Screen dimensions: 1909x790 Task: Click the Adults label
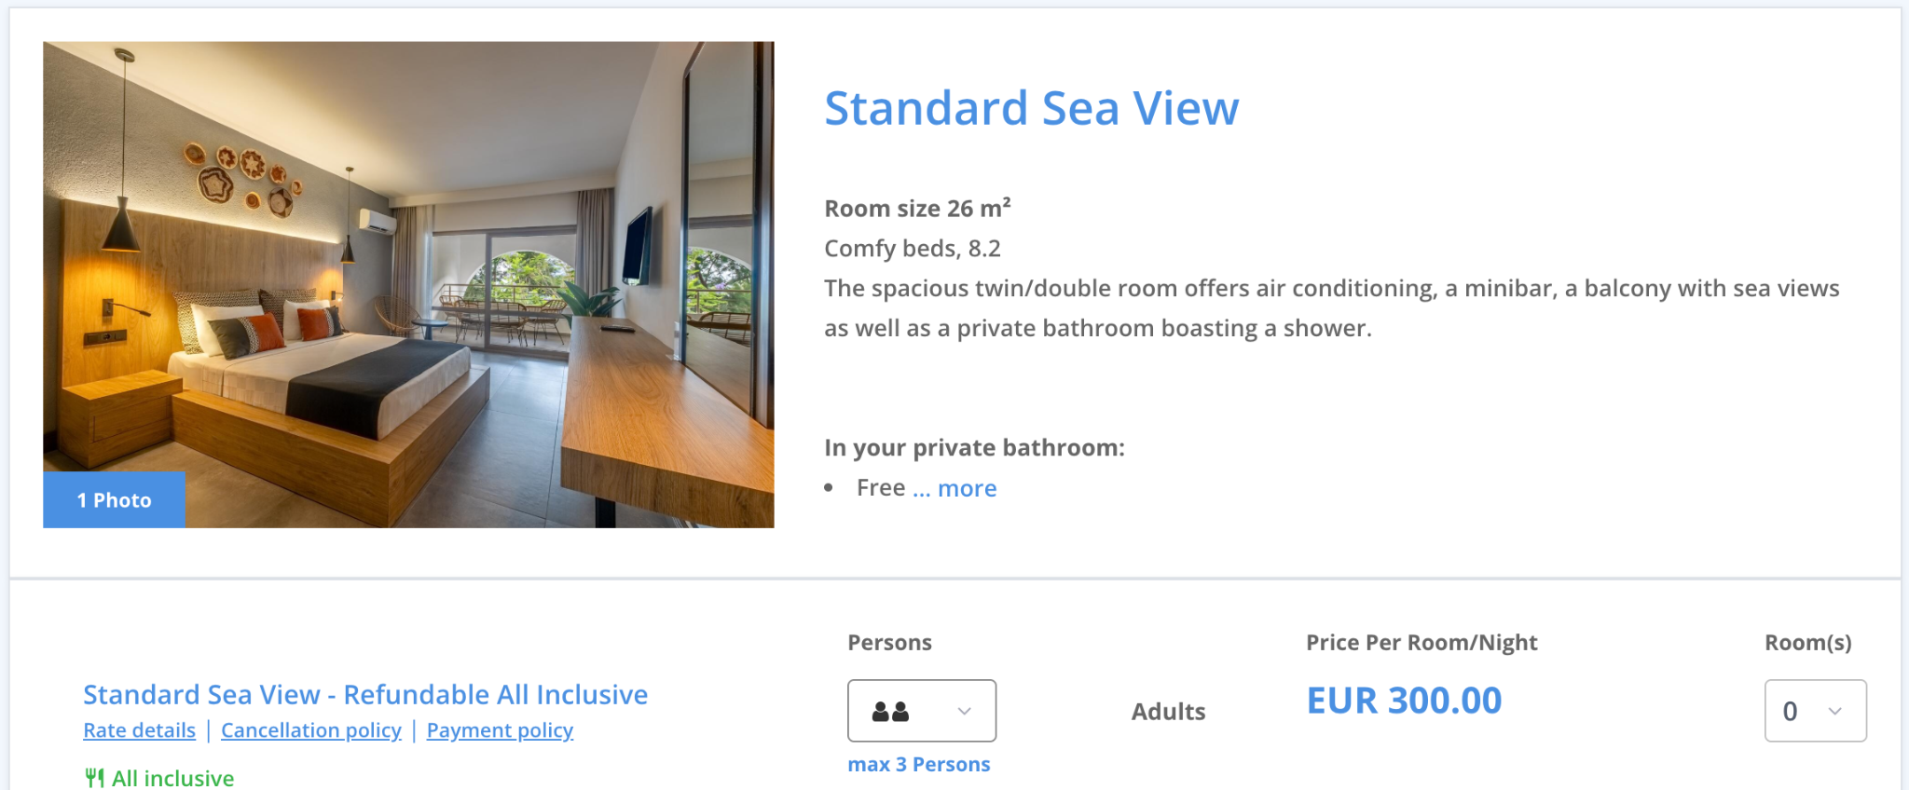1168,712
